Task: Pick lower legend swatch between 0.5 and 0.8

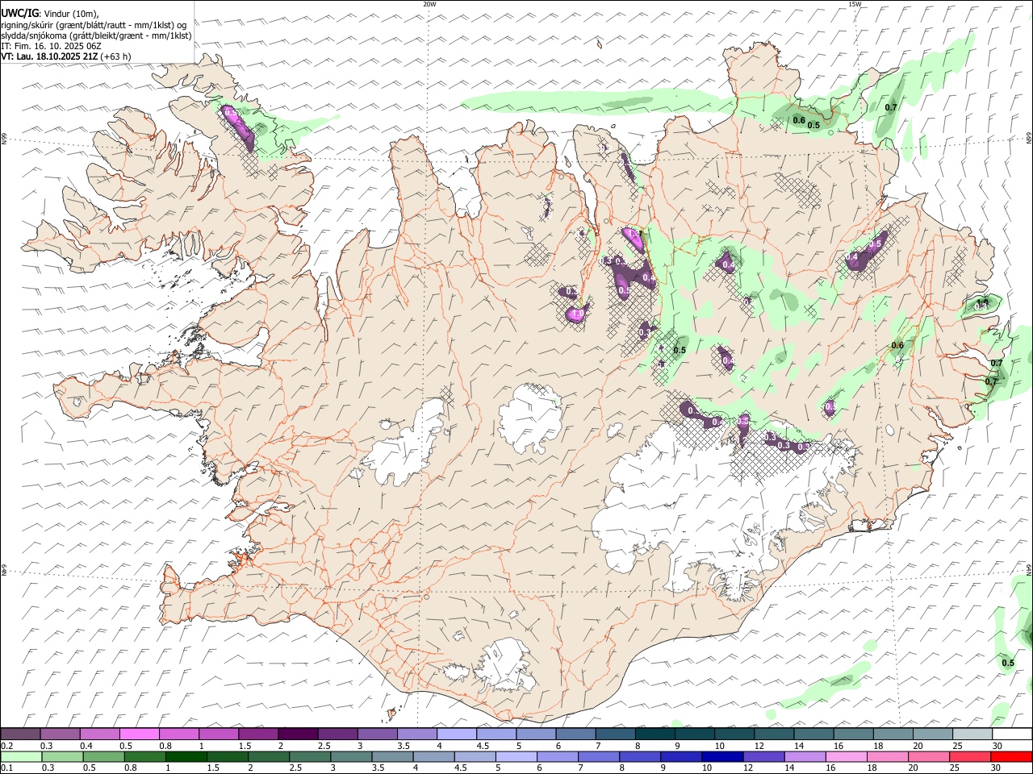Action: [x=103, y=756]
